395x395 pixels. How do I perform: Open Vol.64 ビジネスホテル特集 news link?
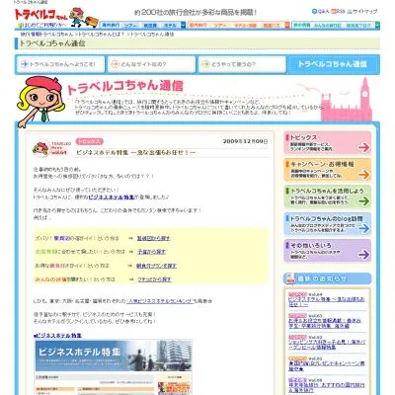pos(327,302)
